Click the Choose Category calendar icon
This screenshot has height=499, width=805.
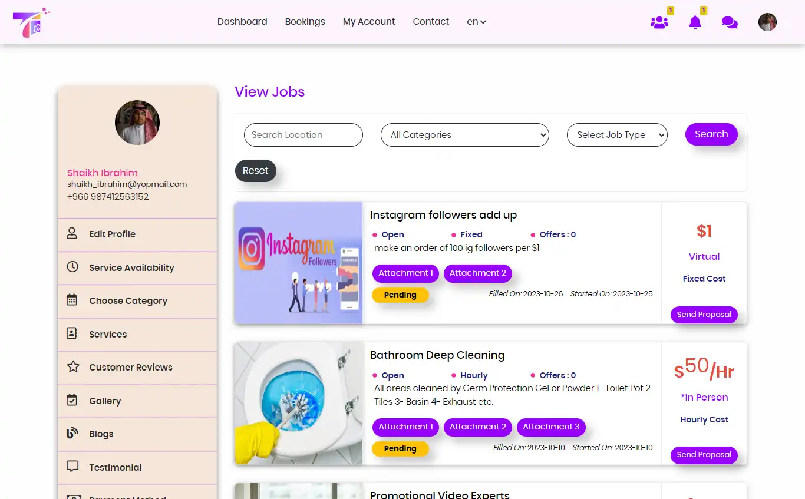click(x=72, y=300)
